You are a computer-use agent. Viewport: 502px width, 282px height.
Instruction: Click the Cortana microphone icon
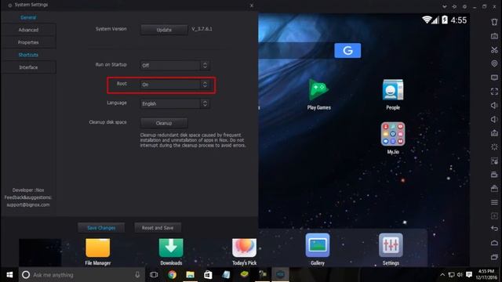coord(137,275)
